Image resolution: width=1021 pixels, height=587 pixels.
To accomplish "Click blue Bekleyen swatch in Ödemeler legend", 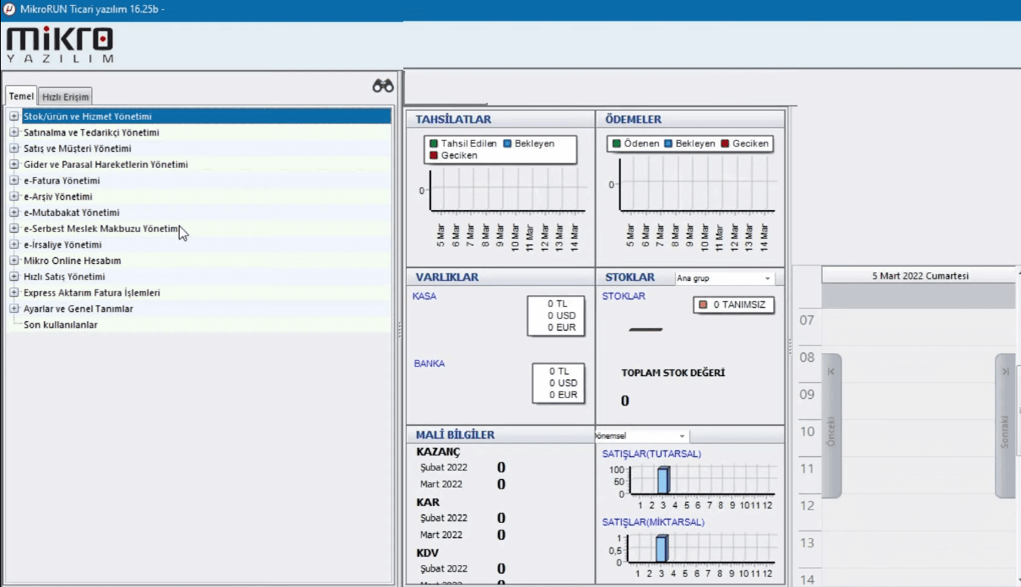I will point(668,143).
